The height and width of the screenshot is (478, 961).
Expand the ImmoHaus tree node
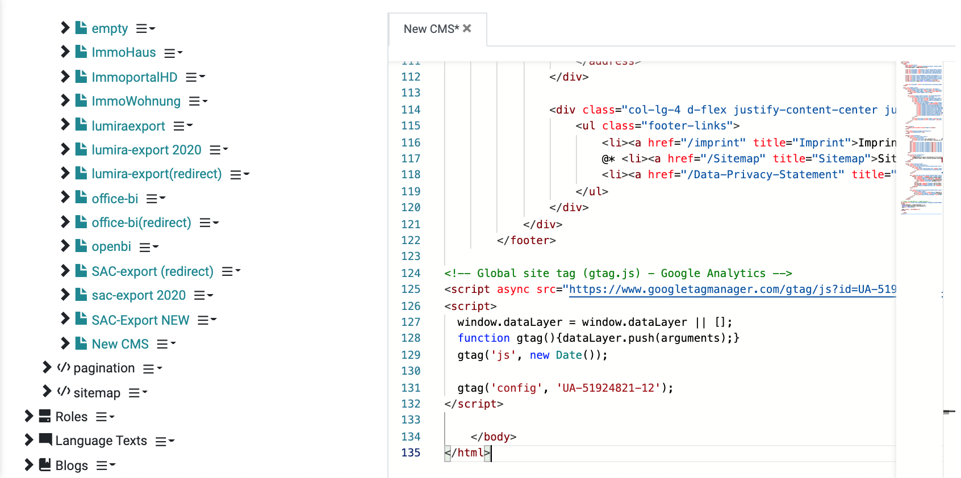click(65, 52)
